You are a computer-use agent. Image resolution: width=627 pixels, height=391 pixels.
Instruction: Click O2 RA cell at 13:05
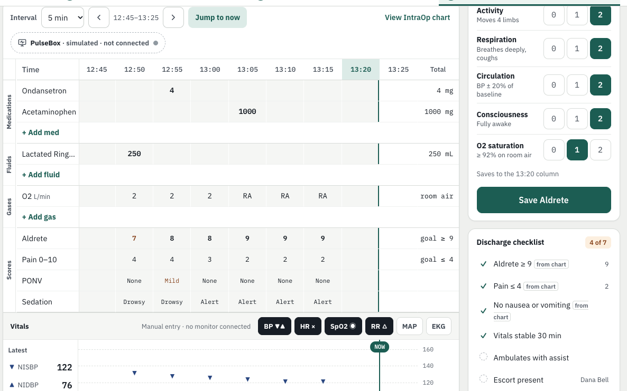tap(247, 196)
